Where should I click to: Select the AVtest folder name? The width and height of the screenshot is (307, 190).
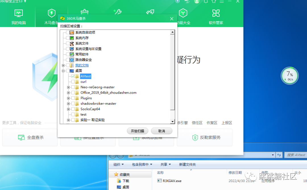[86, 76]
